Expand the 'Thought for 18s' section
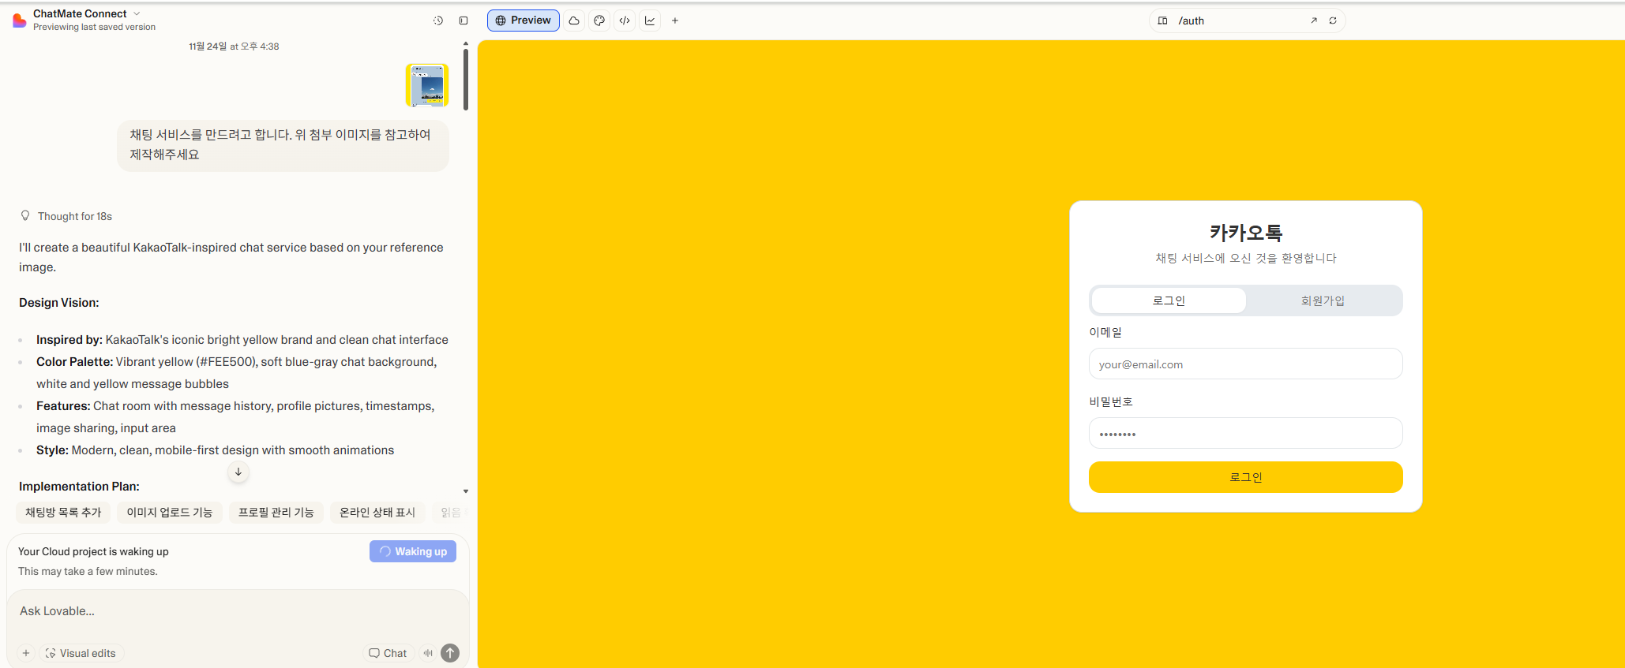 point(75,216)
